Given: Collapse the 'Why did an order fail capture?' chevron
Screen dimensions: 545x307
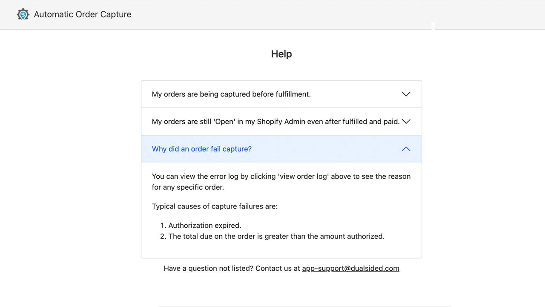Looking at the screenshot, I should tap(406, 149).
